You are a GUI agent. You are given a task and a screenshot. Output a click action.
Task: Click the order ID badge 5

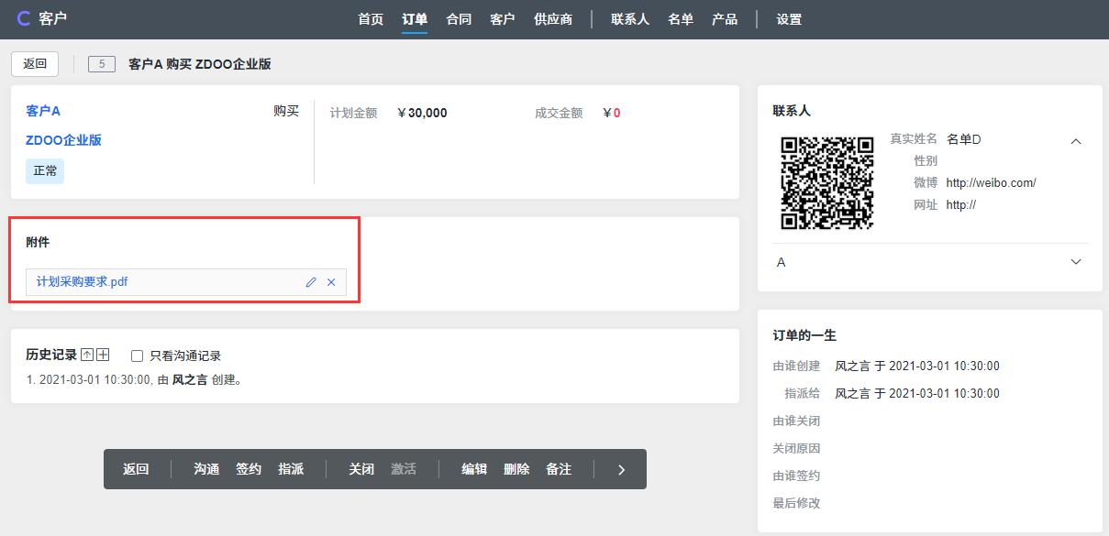[102, 64]
